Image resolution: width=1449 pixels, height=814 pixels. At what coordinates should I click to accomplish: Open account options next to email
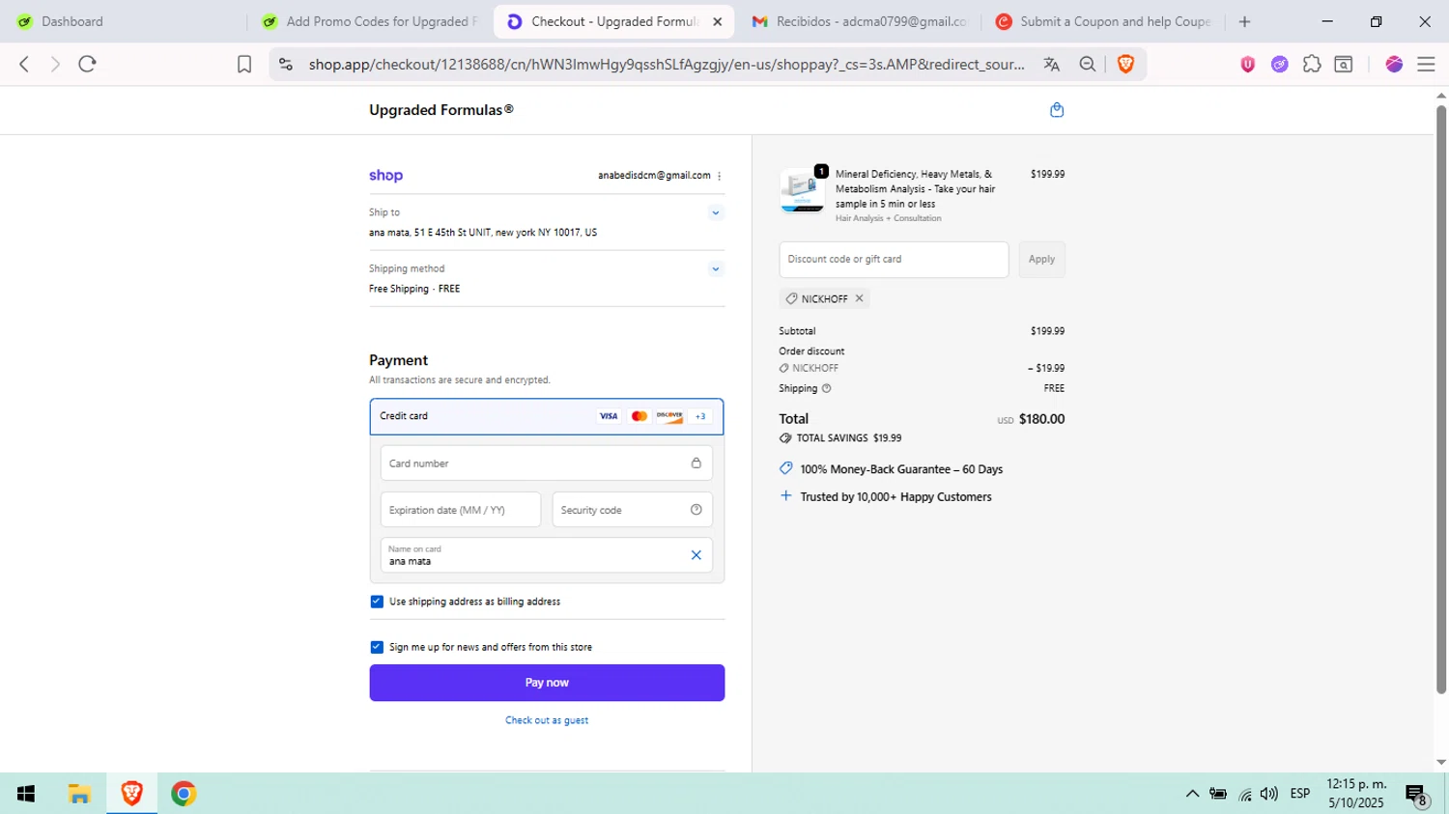pyautogui.click(x=720, y=176)
